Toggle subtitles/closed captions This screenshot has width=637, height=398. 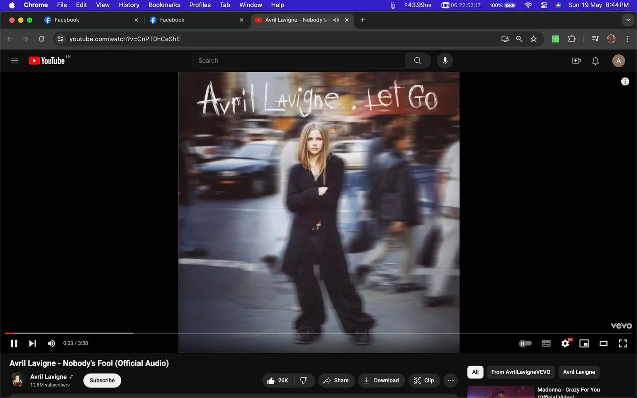click(546, 343)
